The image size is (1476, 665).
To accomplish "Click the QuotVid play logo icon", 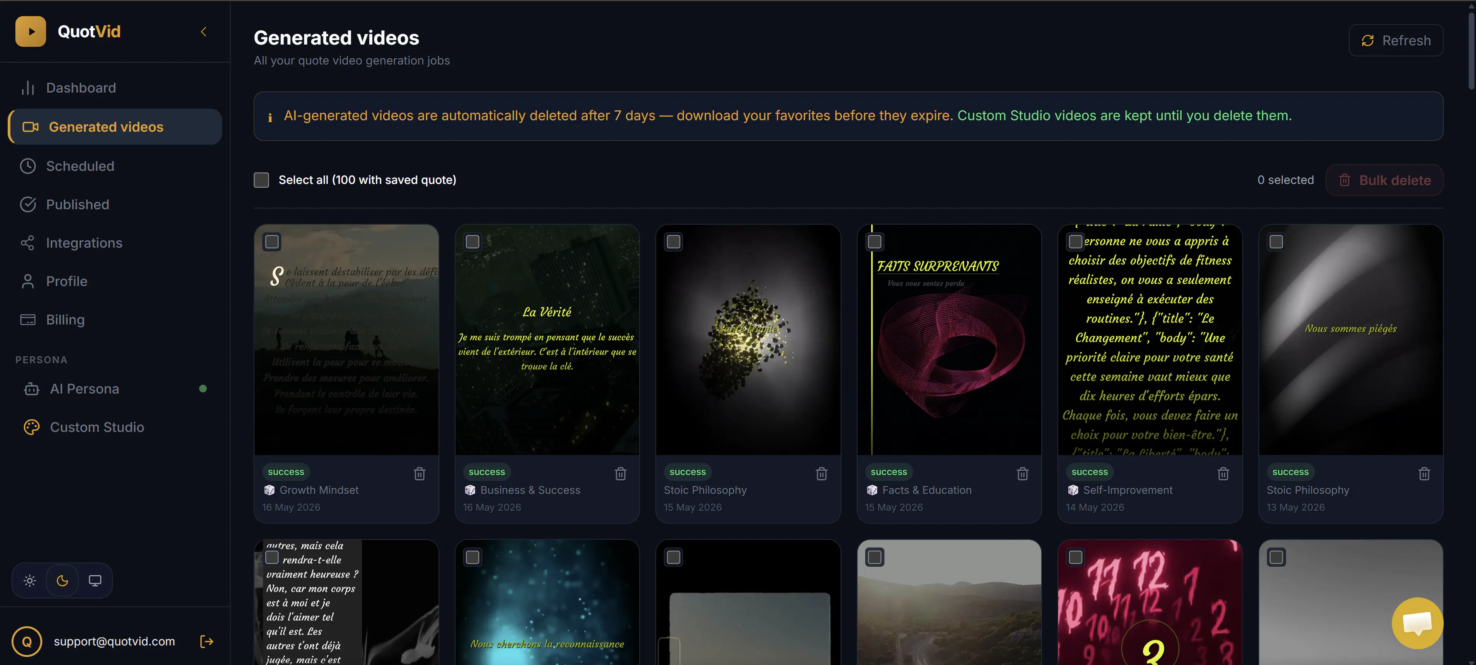I will [x=30, y=31].
